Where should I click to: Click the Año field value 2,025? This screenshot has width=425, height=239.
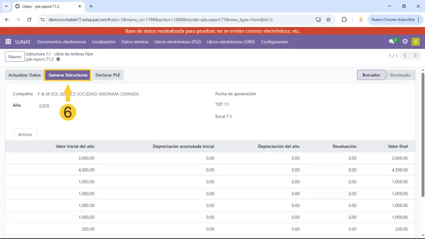(44, 106)
